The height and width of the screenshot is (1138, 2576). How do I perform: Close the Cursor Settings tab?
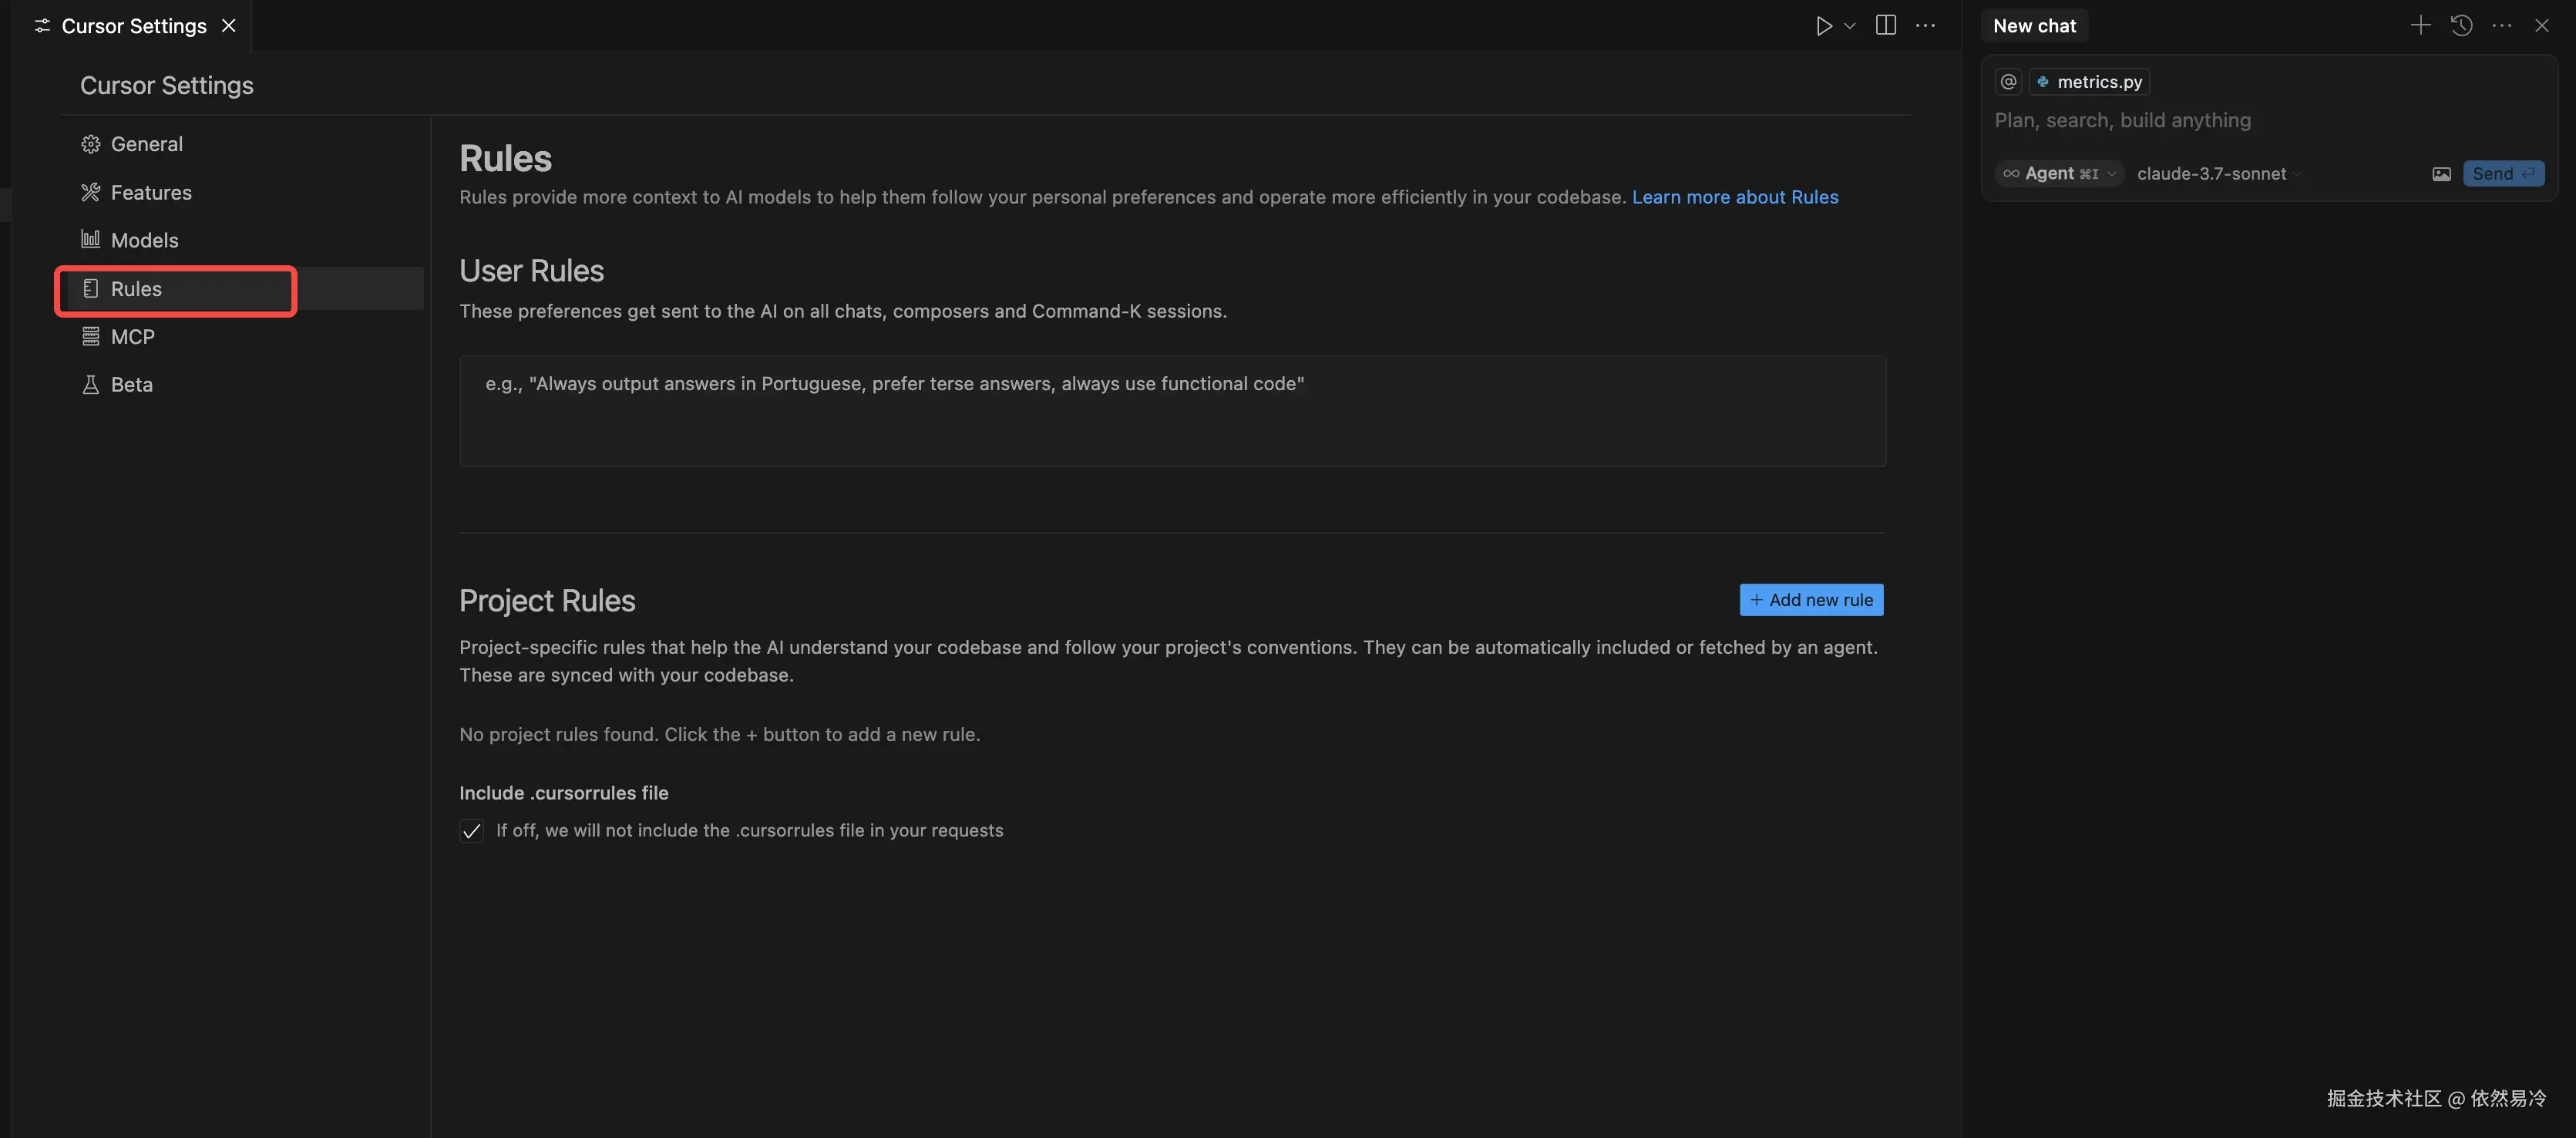229,26
